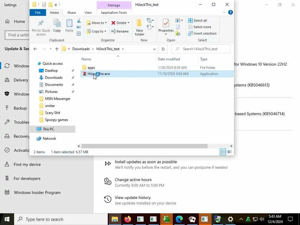This screenshot has height=225, width=300.
Task: Open Downloads in Quick access
Action: click(54, 78)
